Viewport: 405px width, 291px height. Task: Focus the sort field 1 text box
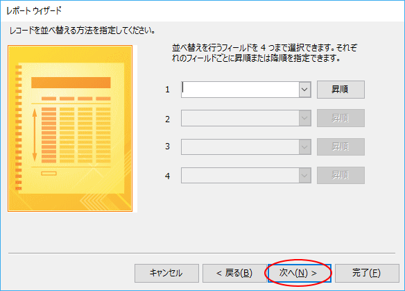[240, 90]
